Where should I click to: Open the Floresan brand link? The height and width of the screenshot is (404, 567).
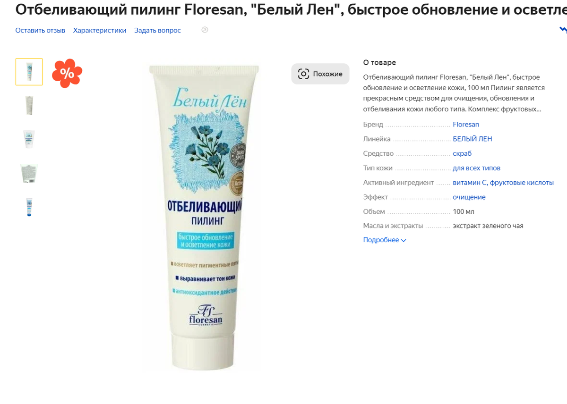466,125
